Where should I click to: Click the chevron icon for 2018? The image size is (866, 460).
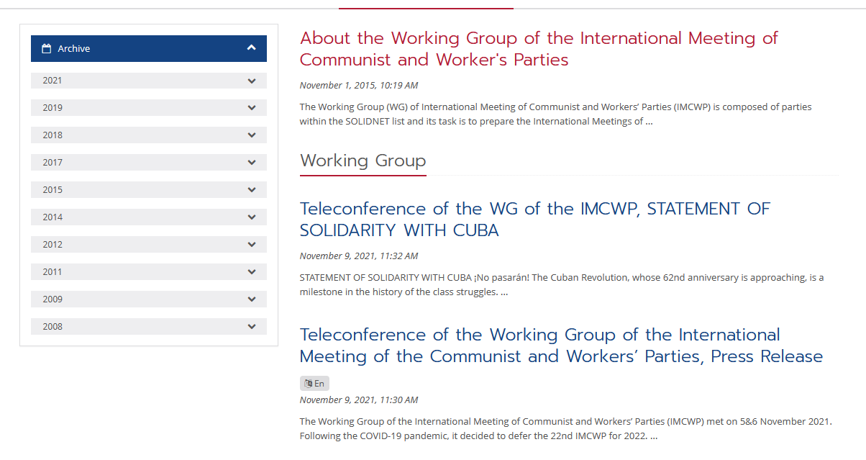pyautogui.click(x=252, y=135)
